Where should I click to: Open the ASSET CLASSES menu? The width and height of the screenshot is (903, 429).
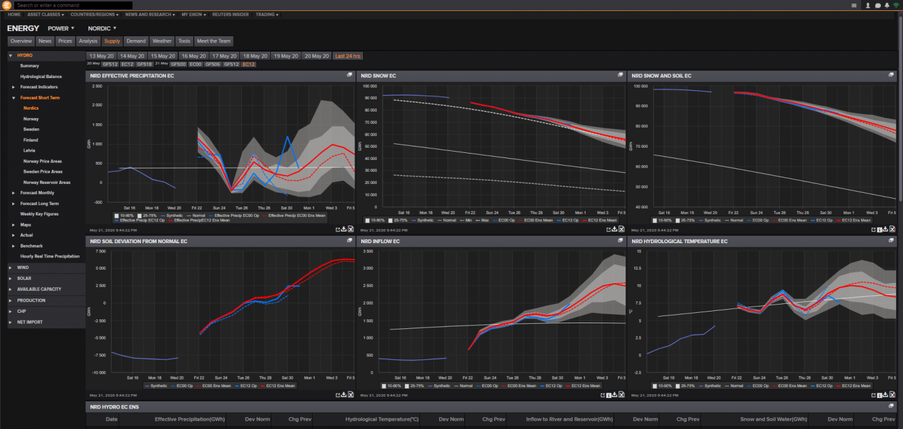click(x=43, y=14)
